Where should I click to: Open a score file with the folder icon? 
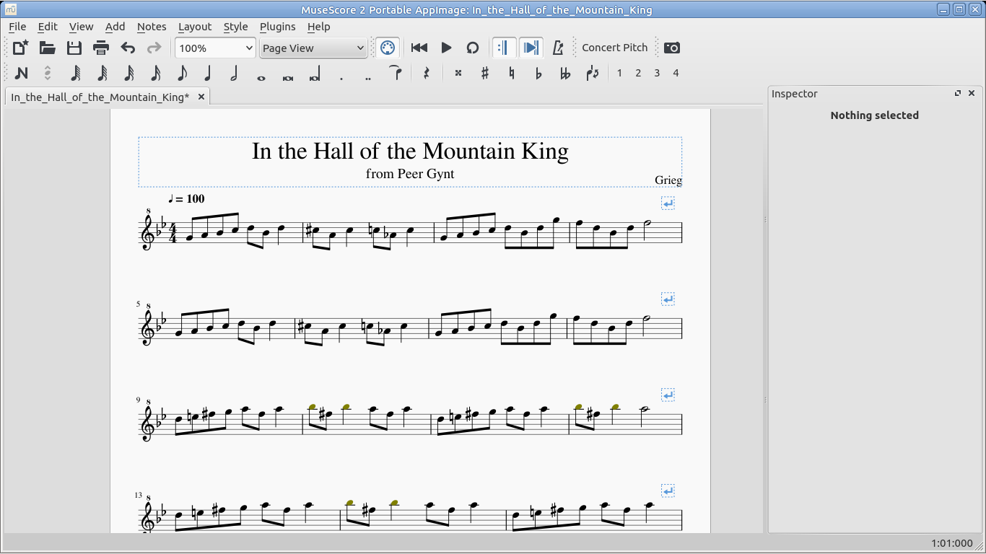[48, 48]
